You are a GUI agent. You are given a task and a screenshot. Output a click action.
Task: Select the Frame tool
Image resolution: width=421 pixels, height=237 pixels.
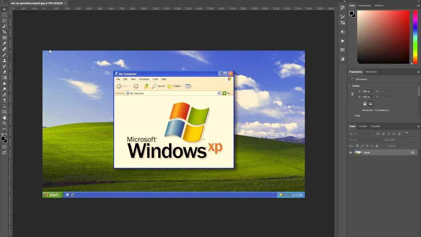(x=4, y=38)
